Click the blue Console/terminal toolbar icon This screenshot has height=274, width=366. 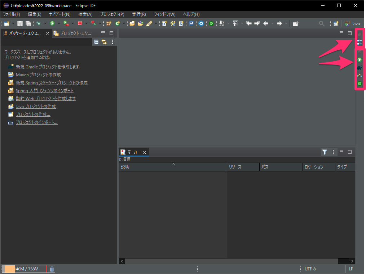click(191, 23)
